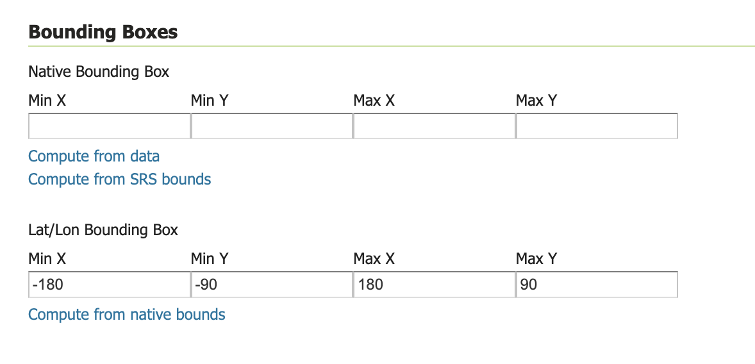Click the Native Bounding Box Min X field
This screenshot has width=755, height=364.
point(109,126)
